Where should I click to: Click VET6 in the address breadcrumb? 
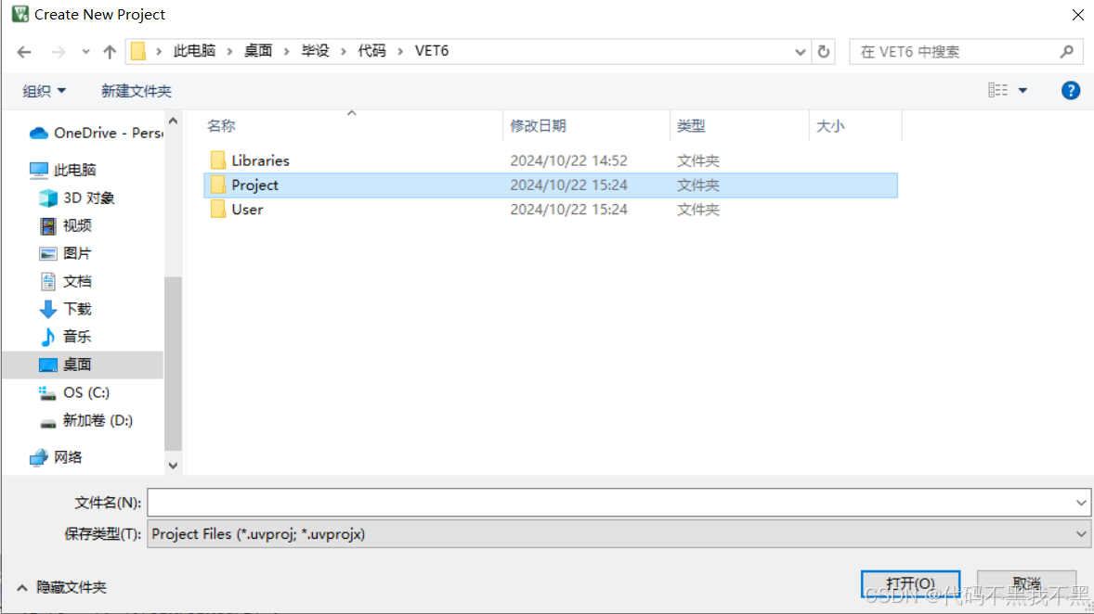pos(432,51)
